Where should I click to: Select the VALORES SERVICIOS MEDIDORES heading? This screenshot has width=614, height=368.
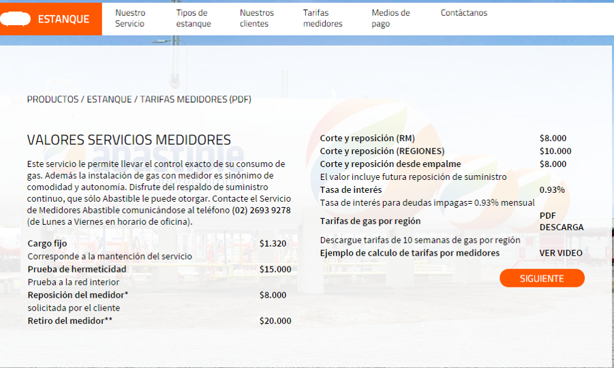click(x=129, y=140)
